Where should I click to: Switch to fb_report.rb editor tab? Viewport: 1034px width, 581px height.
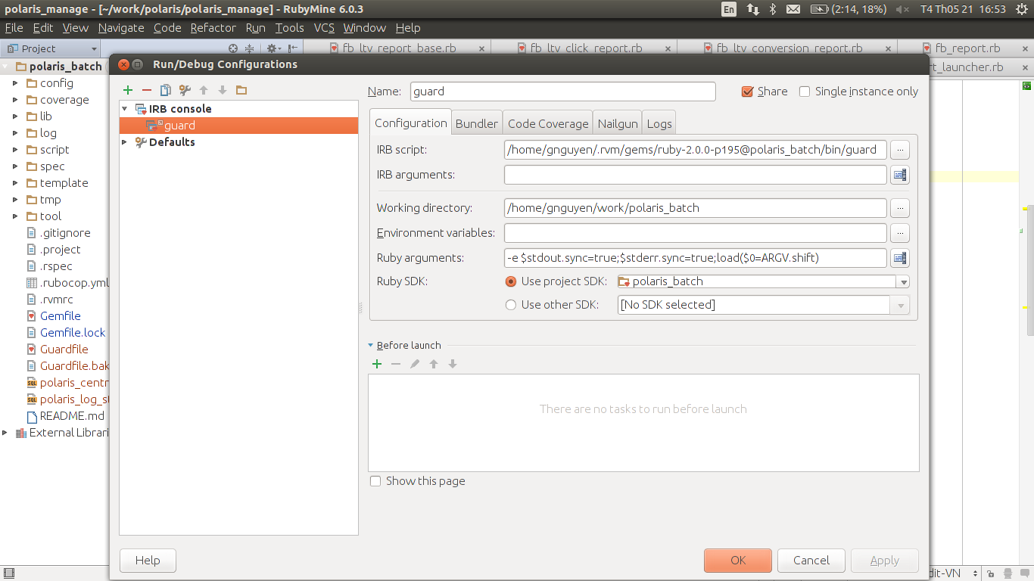(x=967, y=48)
